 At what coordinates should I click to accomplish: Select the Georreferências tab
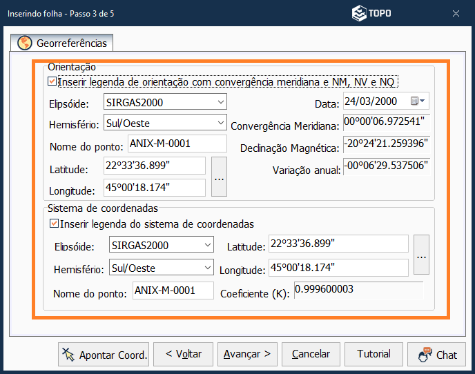point(63,43)
